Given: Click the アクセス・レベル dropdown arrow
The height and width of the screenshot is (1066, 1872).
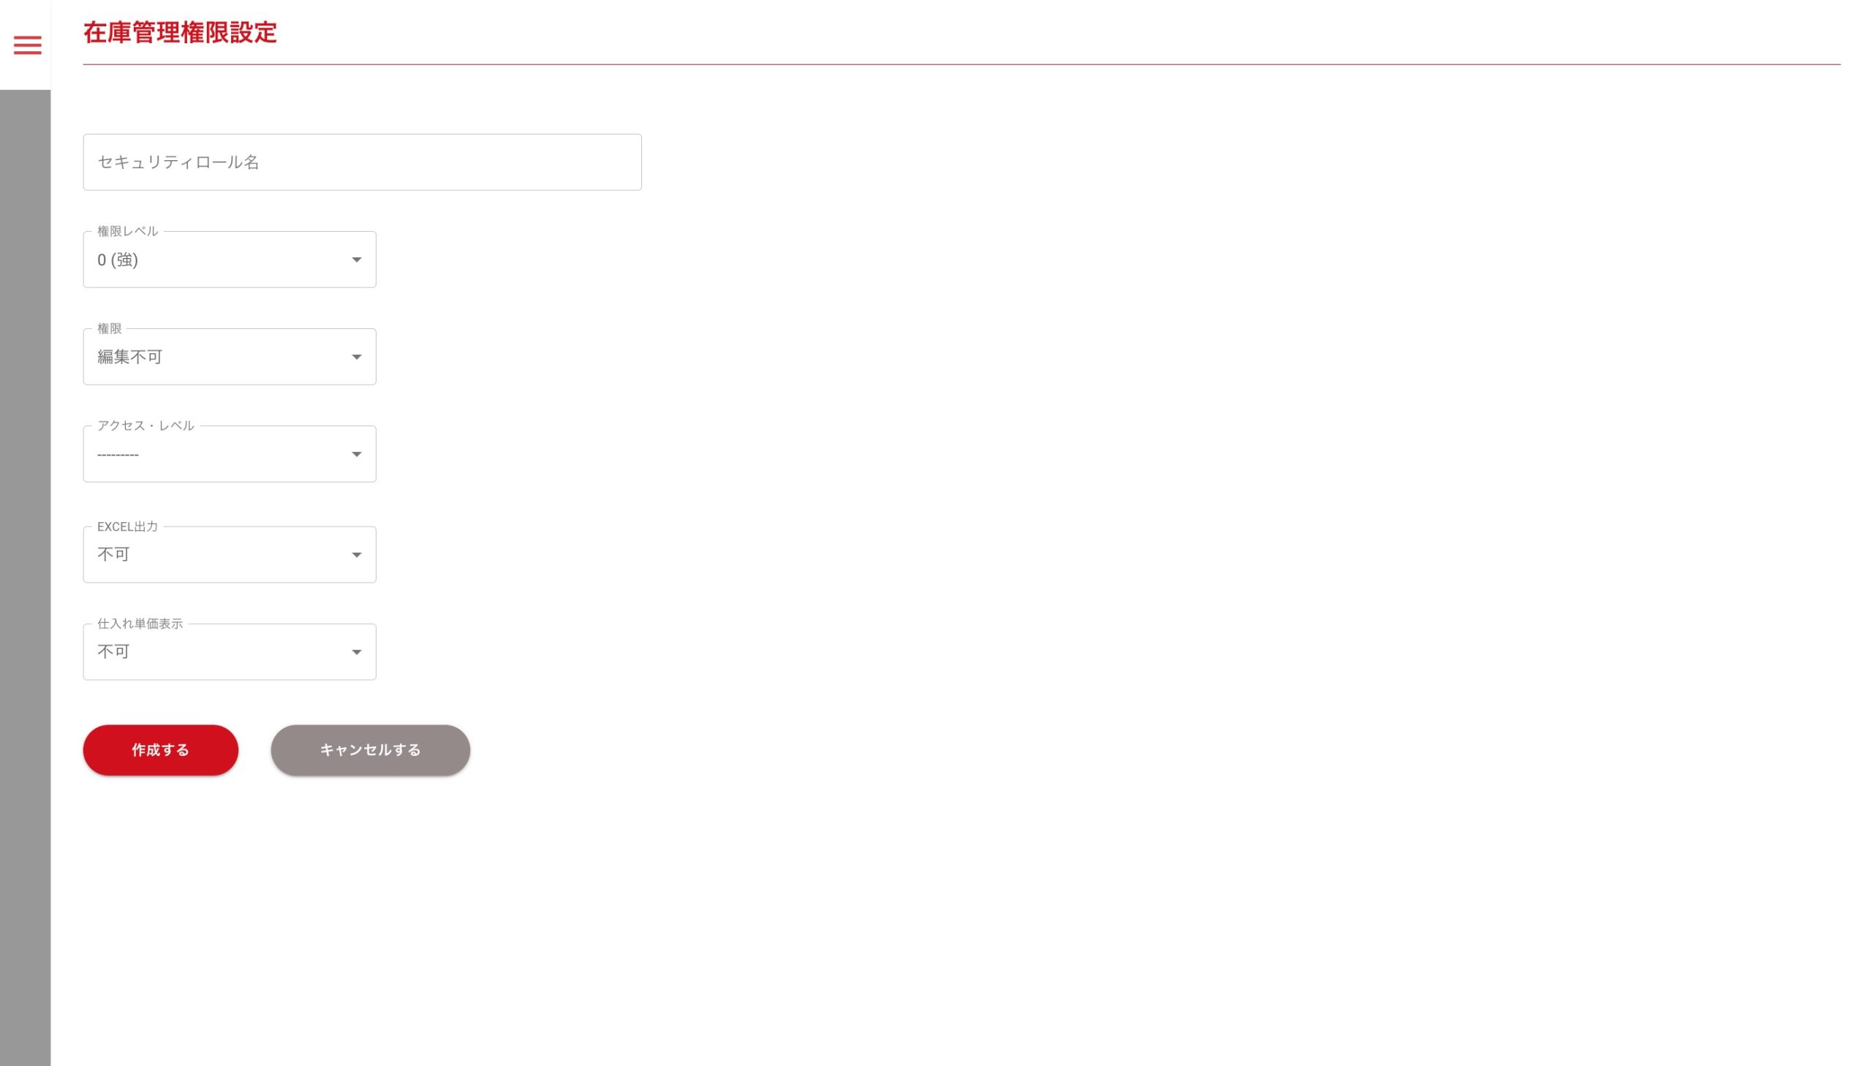Looking at the screenshot, I should click(357, 455).
